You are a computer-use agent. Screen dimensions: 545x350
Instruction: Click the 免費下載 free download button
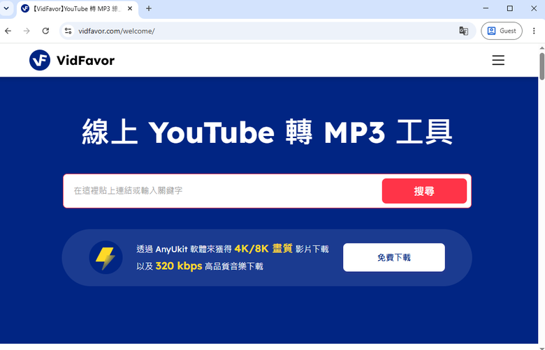click(394, 257)
